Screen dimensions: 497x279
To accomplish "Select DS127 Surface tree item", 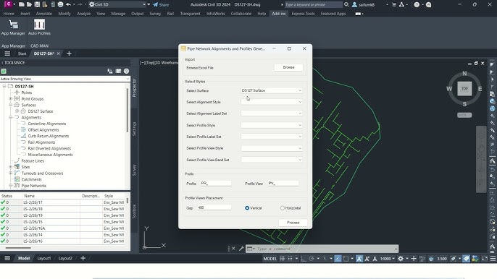I will pyautogui.click(x=41, y=111).
